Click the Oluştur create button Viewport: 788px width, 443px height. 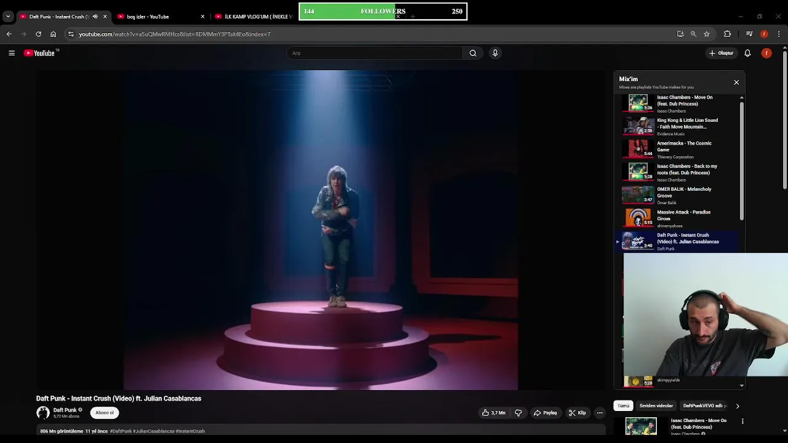pos(722,53)
